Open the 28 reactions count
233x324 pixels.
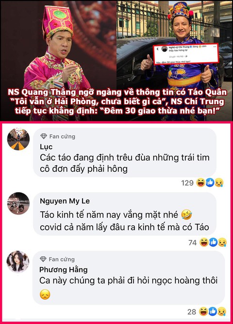[192, 312]
